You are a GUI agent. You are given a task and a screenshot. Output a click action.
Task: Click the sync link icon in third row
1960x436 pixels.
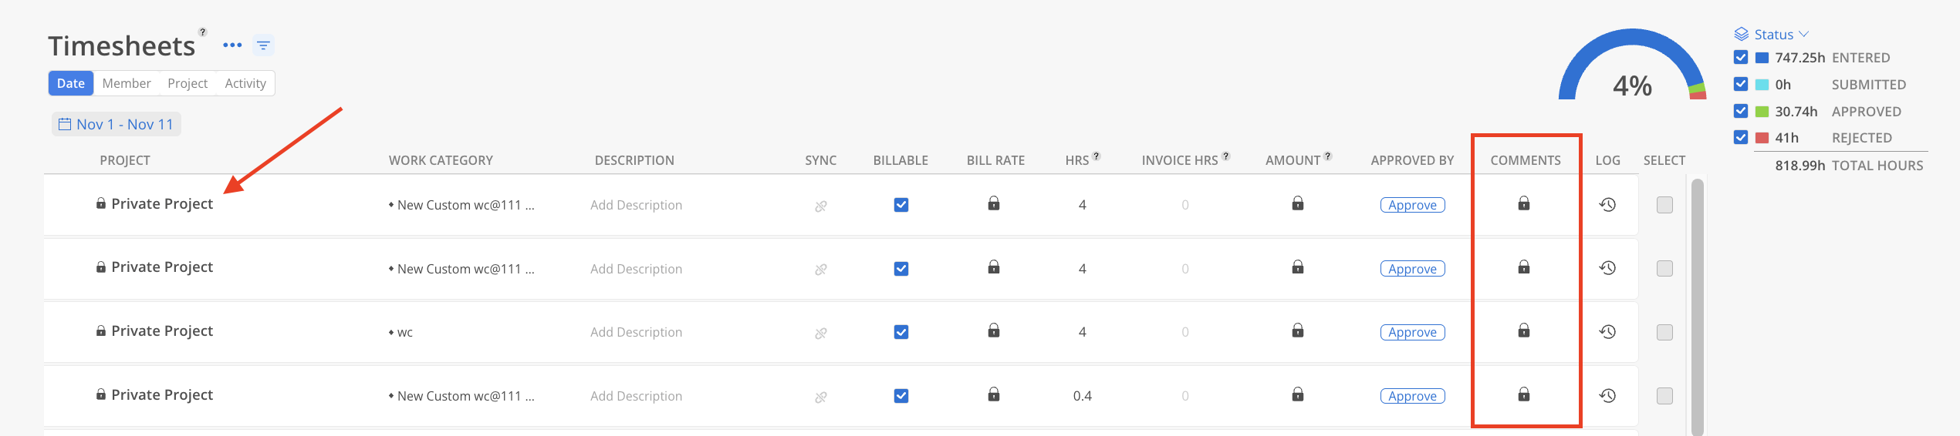pyautogui.click(x=820, y=333)
